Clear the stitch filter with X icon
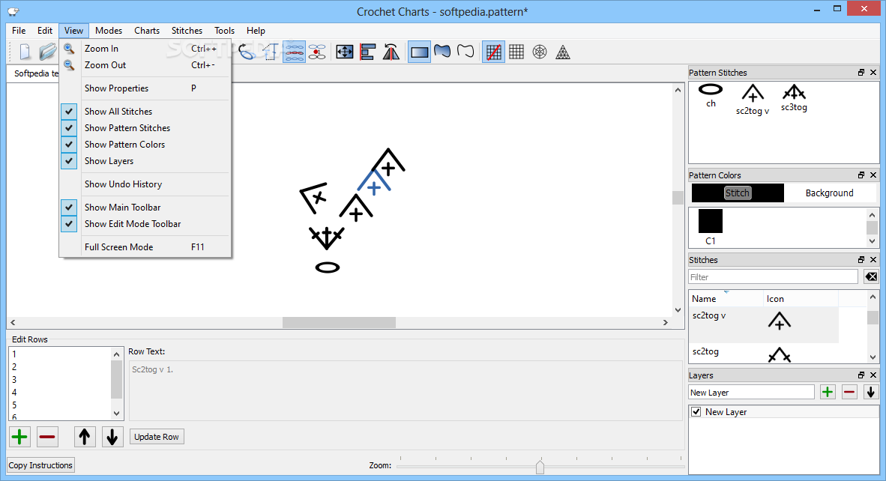 click(871, 276)
